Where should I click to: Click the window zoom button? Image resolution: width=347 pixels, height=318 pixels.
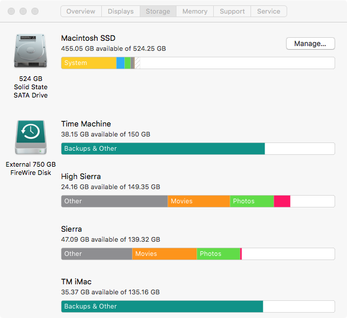[x=35, y=11]
